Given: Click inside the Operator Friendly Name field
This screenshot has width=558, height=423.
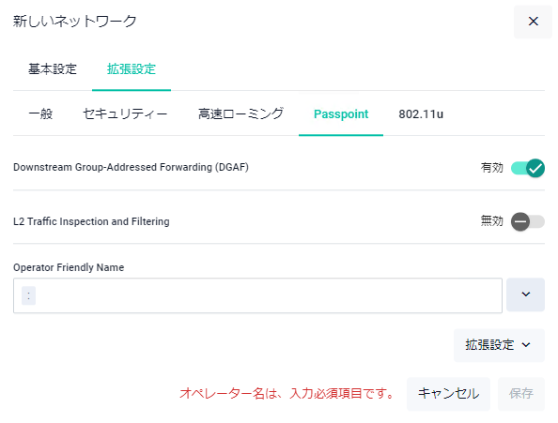Looking at the screenshot, I should (257, 295).
